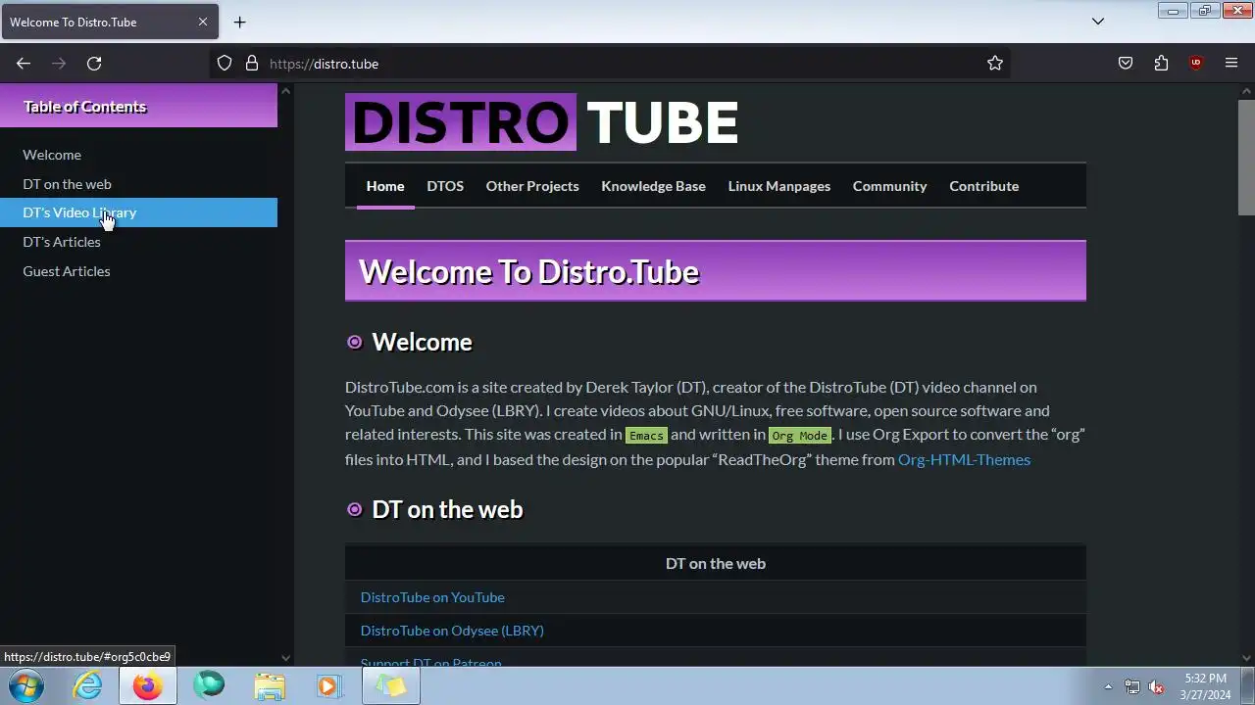Open the Home navigation tab
Viewport: 1255px width, 705px height.
(385, 186)
